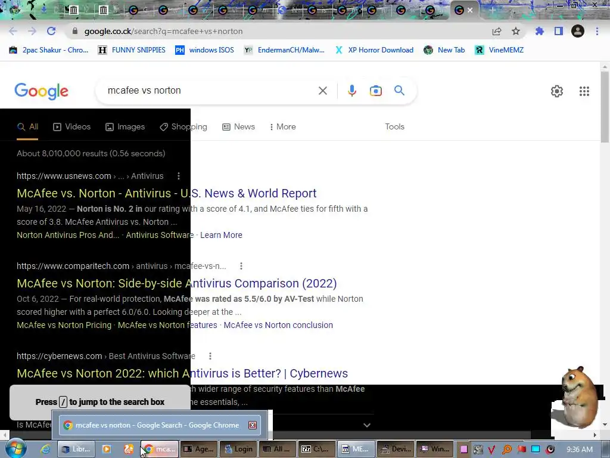The width and height of the screenshot is (610, 458).
Task: Open McAfee vs Norton Side-by-side Comparison result
Action: [x=176, y=283]
